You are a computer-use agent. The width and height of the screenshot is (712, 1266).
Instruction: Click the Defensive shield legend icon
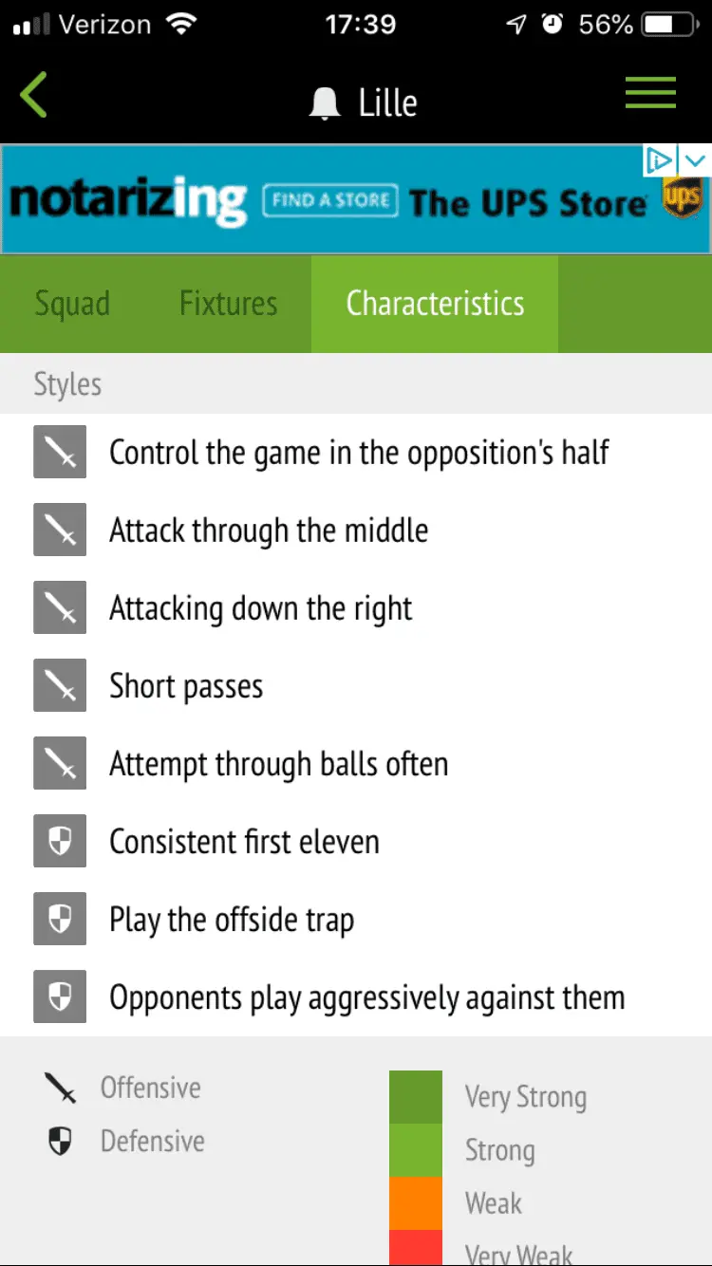point(60,1141)
